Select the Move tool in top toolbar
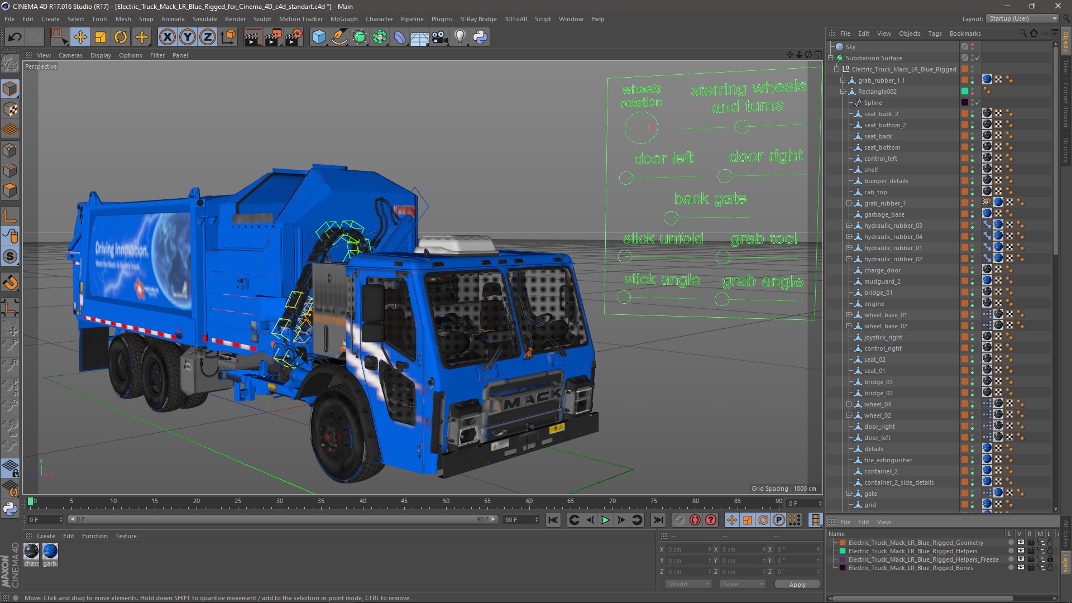This screenshot has width=1072, height=603. coord(80,37)
